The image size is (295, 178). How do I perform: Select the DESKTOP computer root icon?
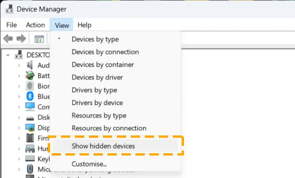tap(19, 55)
